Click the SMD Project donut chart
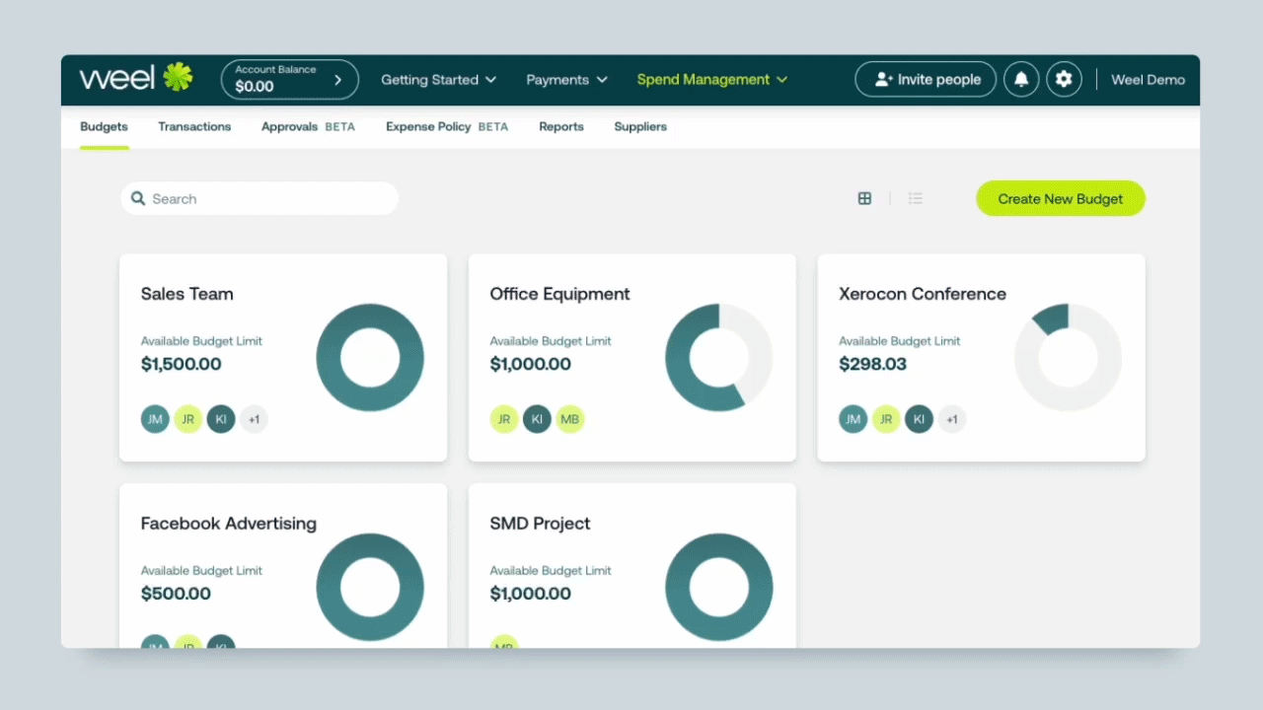Viewport: 1263px width, 710px height. 719,587
